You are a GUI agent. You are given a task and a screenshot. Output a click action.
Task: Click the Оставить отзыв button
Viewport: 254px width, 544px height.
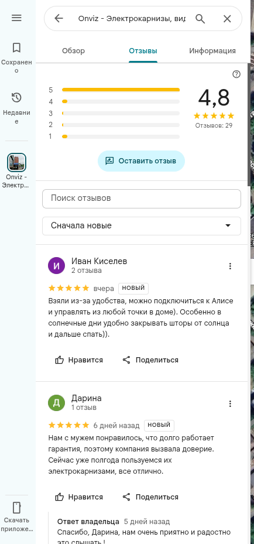coord(141,161)
